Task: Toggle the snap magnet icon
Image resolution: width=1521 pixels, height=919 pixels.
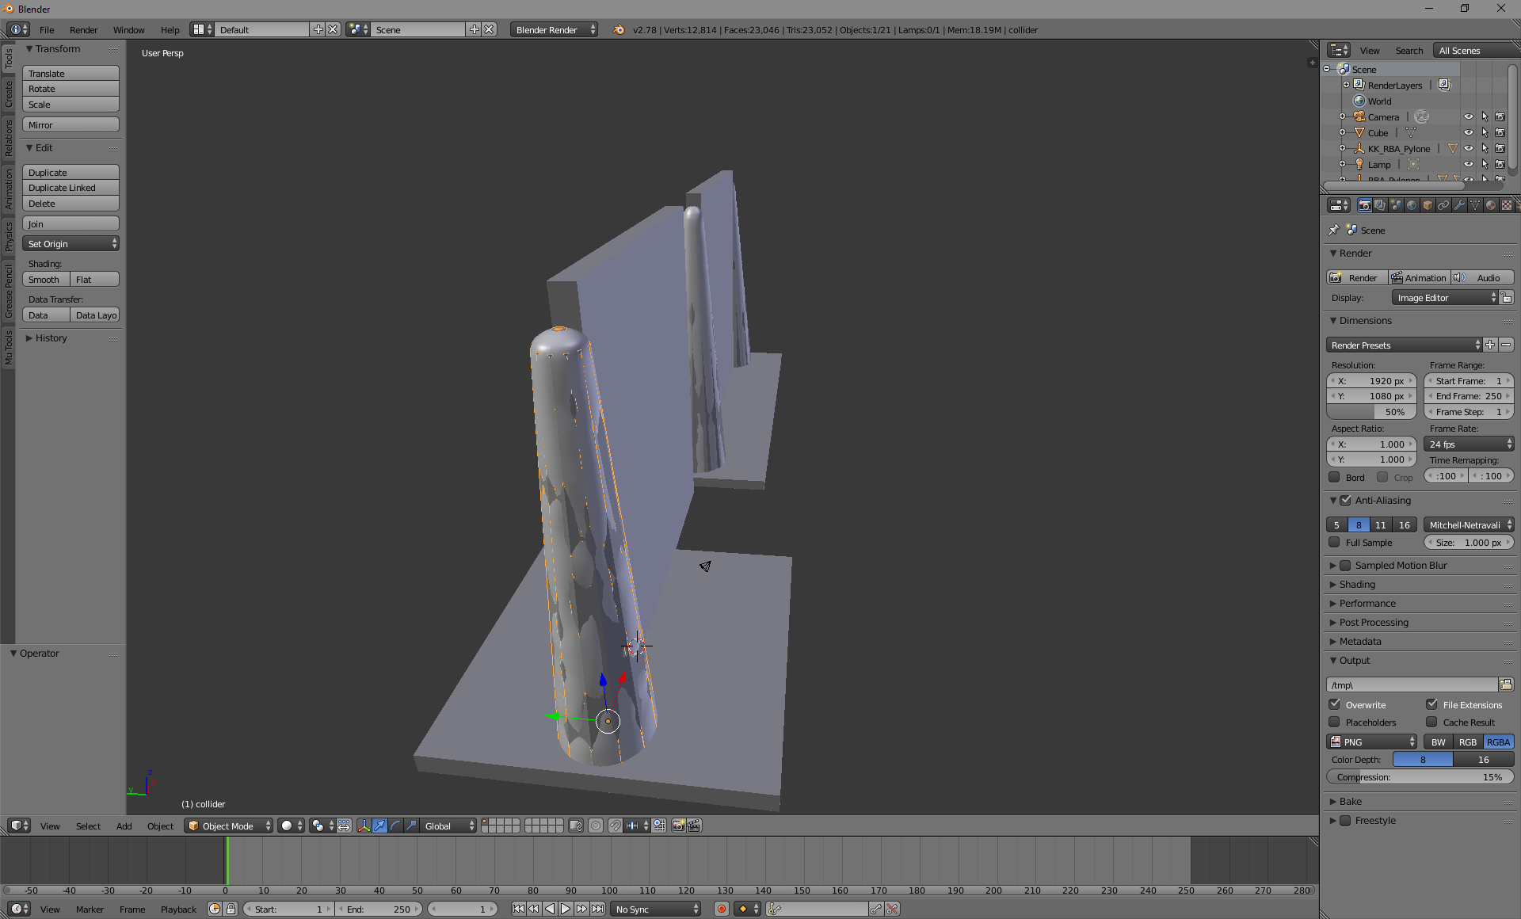Action: click(x=616, y=826)
